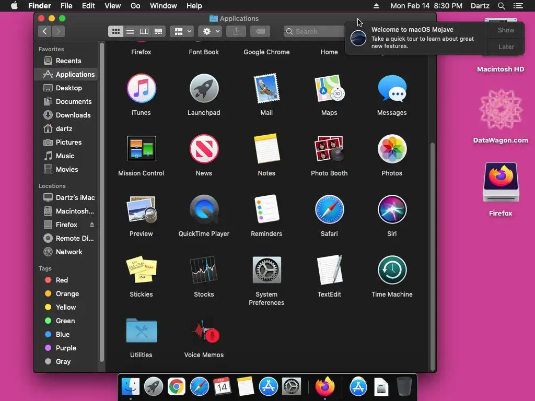Select the Reminders app icon
Image resolution: width=535 pixels, height=401 pixels.
[266, 209]
